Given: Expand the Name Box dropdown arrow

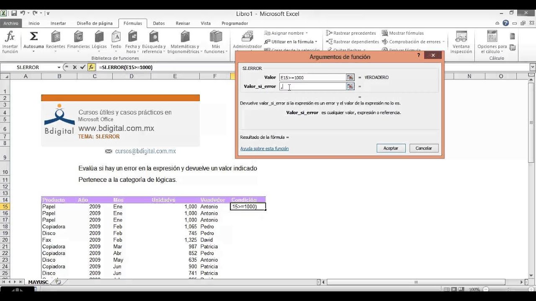Looking at the screenshot, I should 59,67.
